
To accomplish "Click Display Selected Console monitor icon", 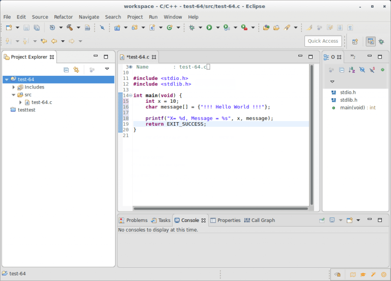I will tap(332, 220).
